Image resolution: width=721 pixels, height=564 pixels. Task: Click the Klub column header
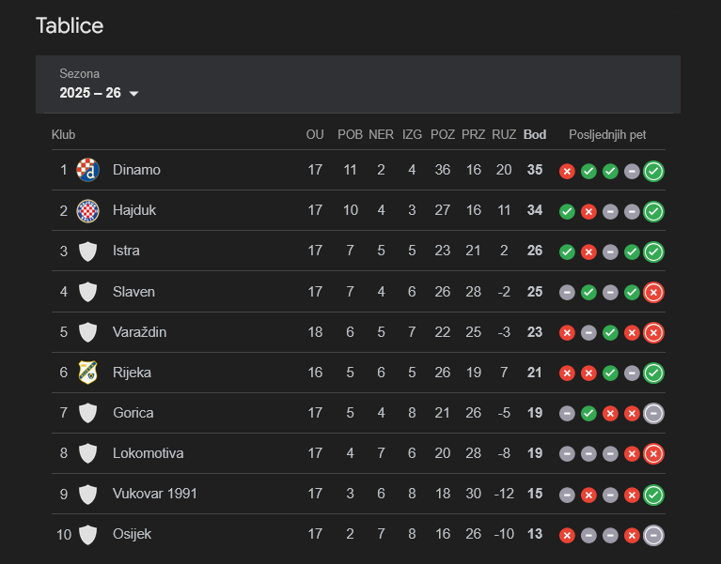pos(64,134)
